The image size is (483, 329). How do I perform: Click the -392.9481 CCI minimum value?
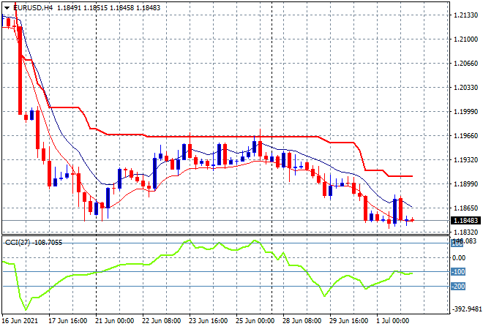467,309
